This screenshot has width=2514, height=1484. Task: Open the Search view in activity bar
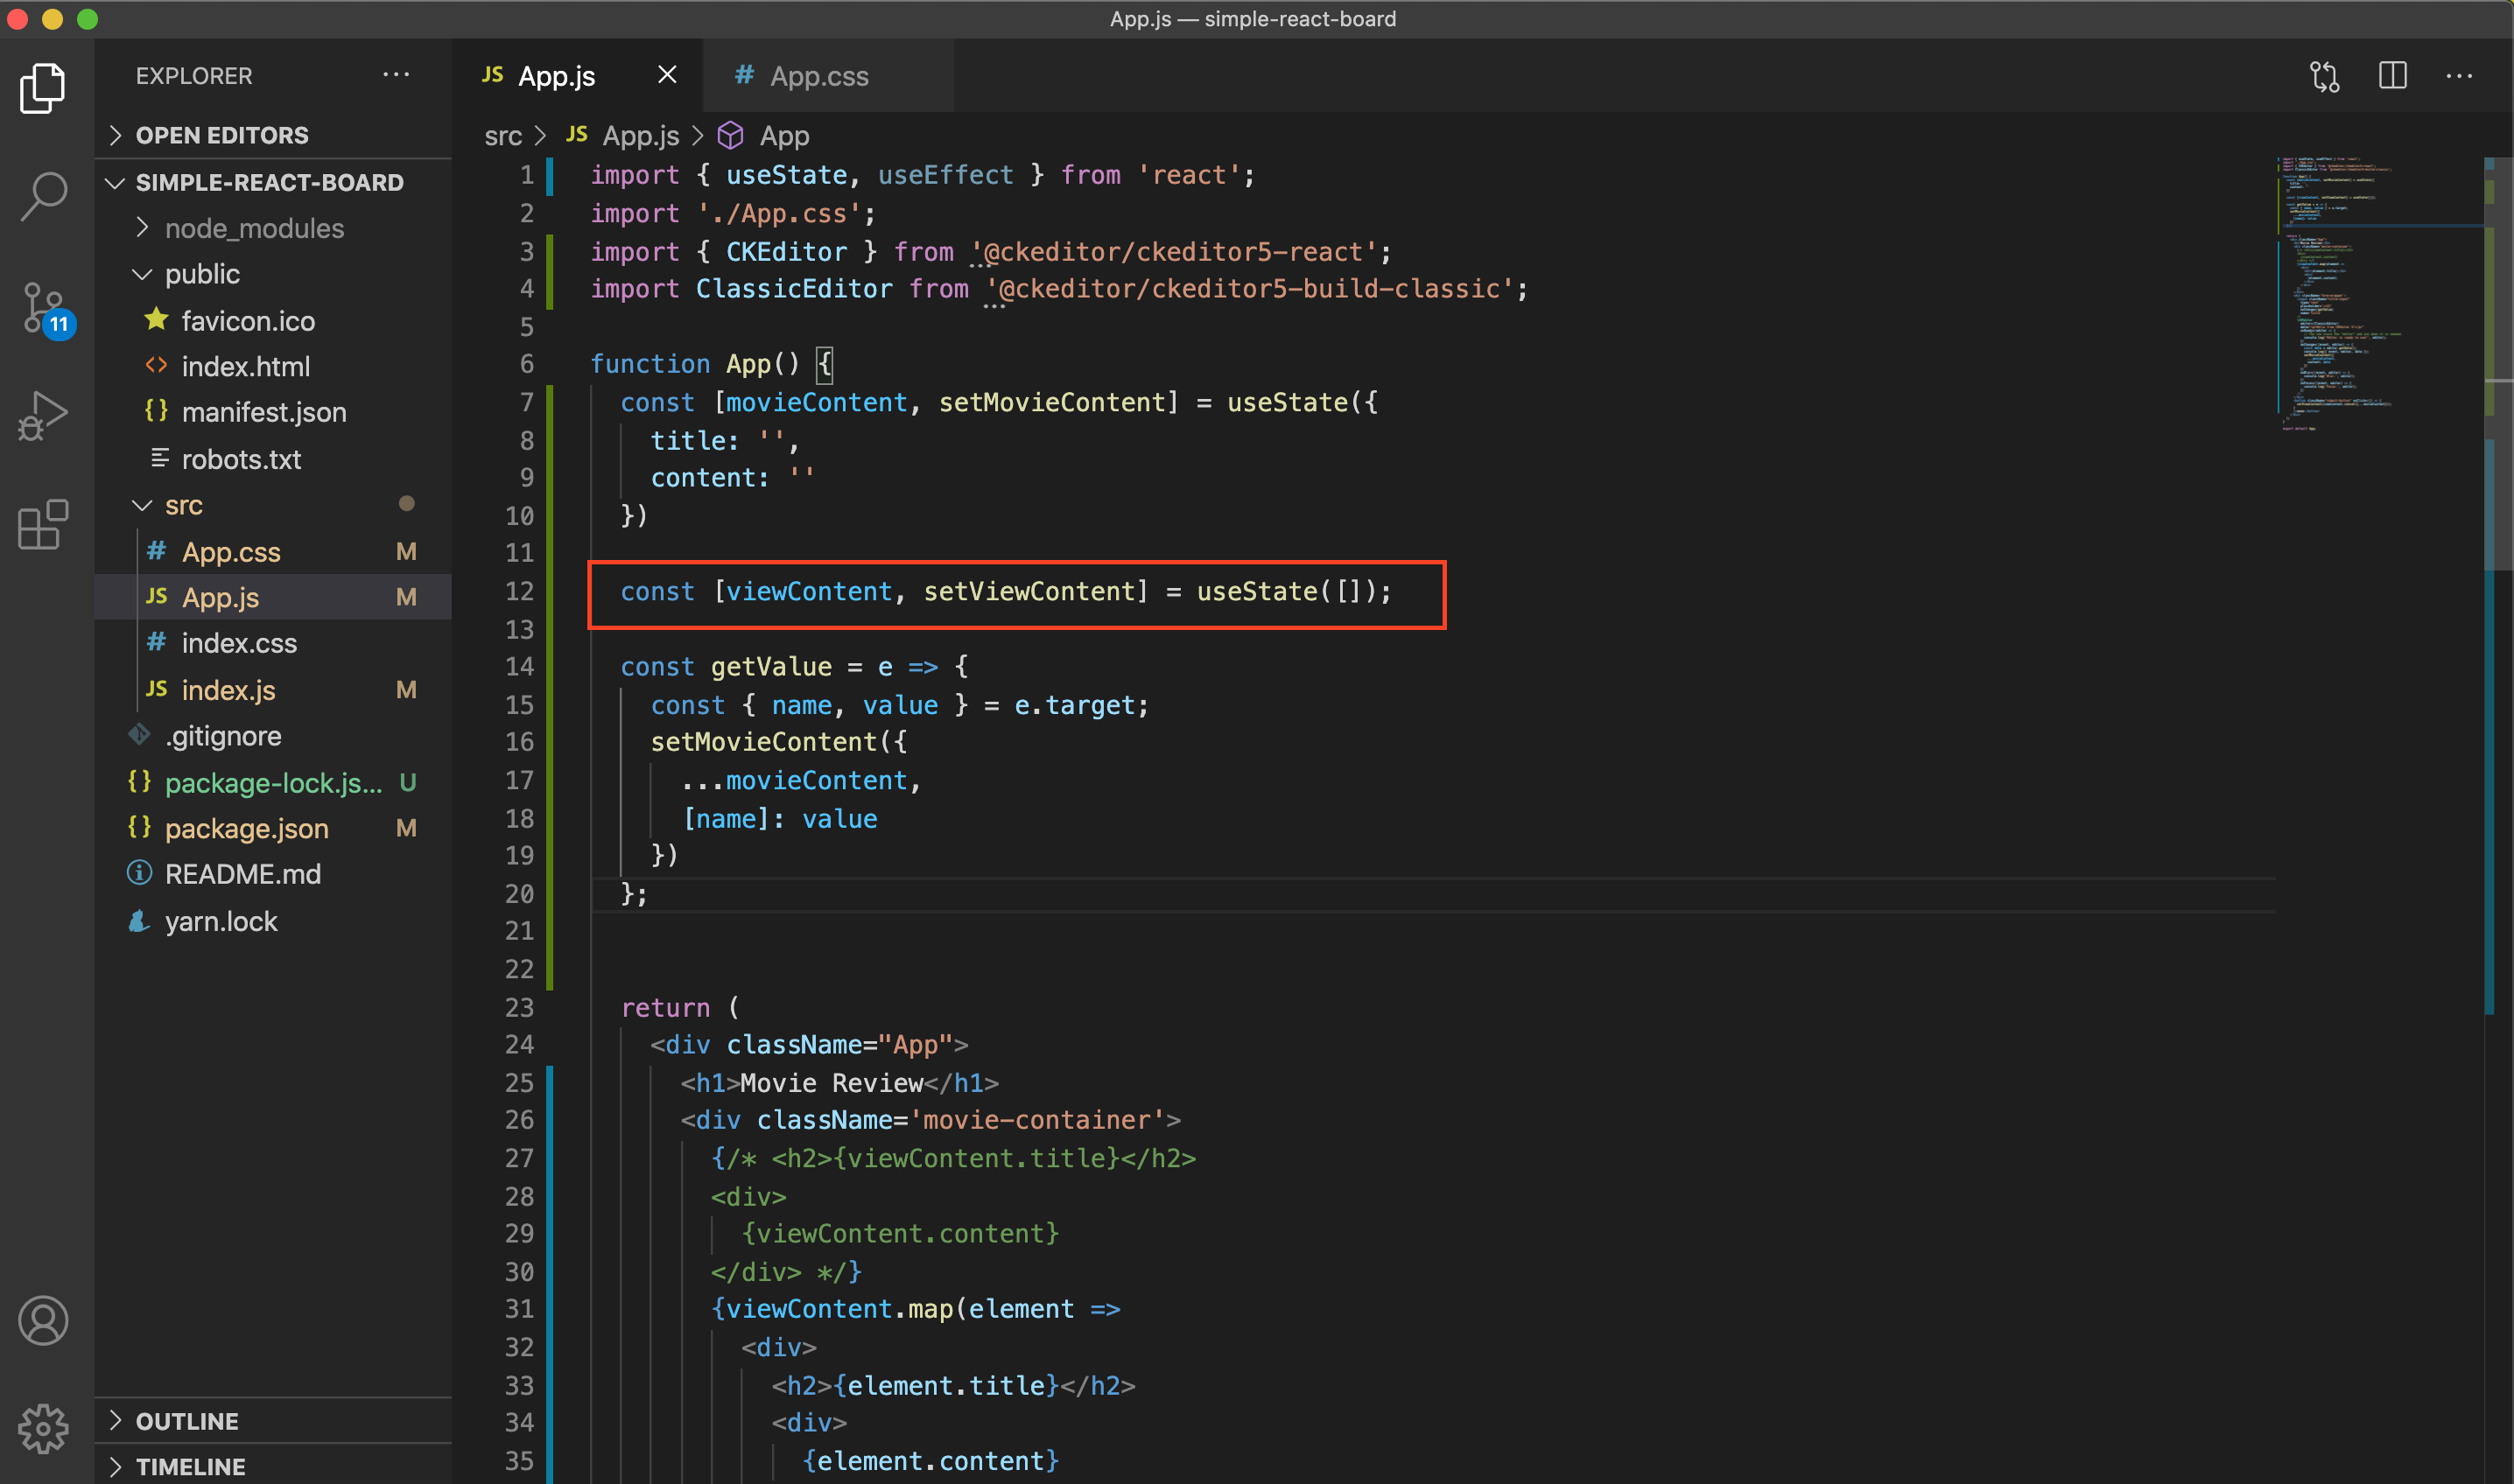[44, 195]
